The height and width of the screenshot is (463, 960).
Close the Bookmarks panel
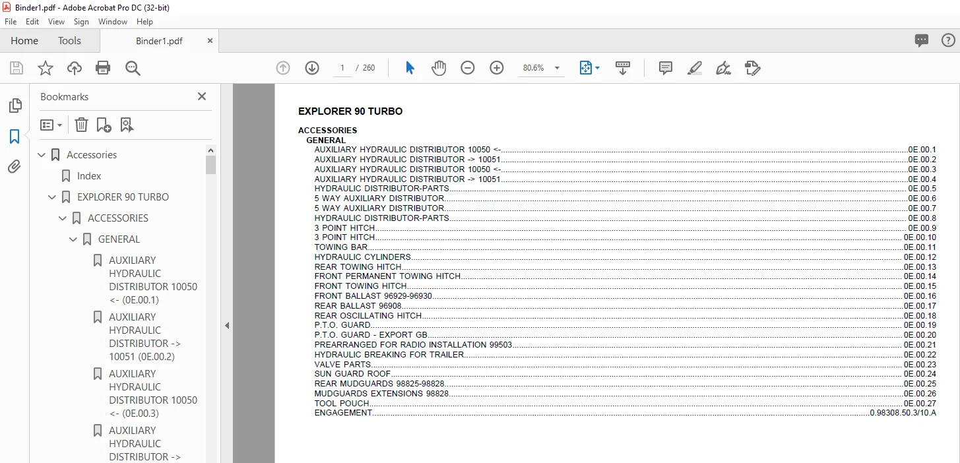202,96
